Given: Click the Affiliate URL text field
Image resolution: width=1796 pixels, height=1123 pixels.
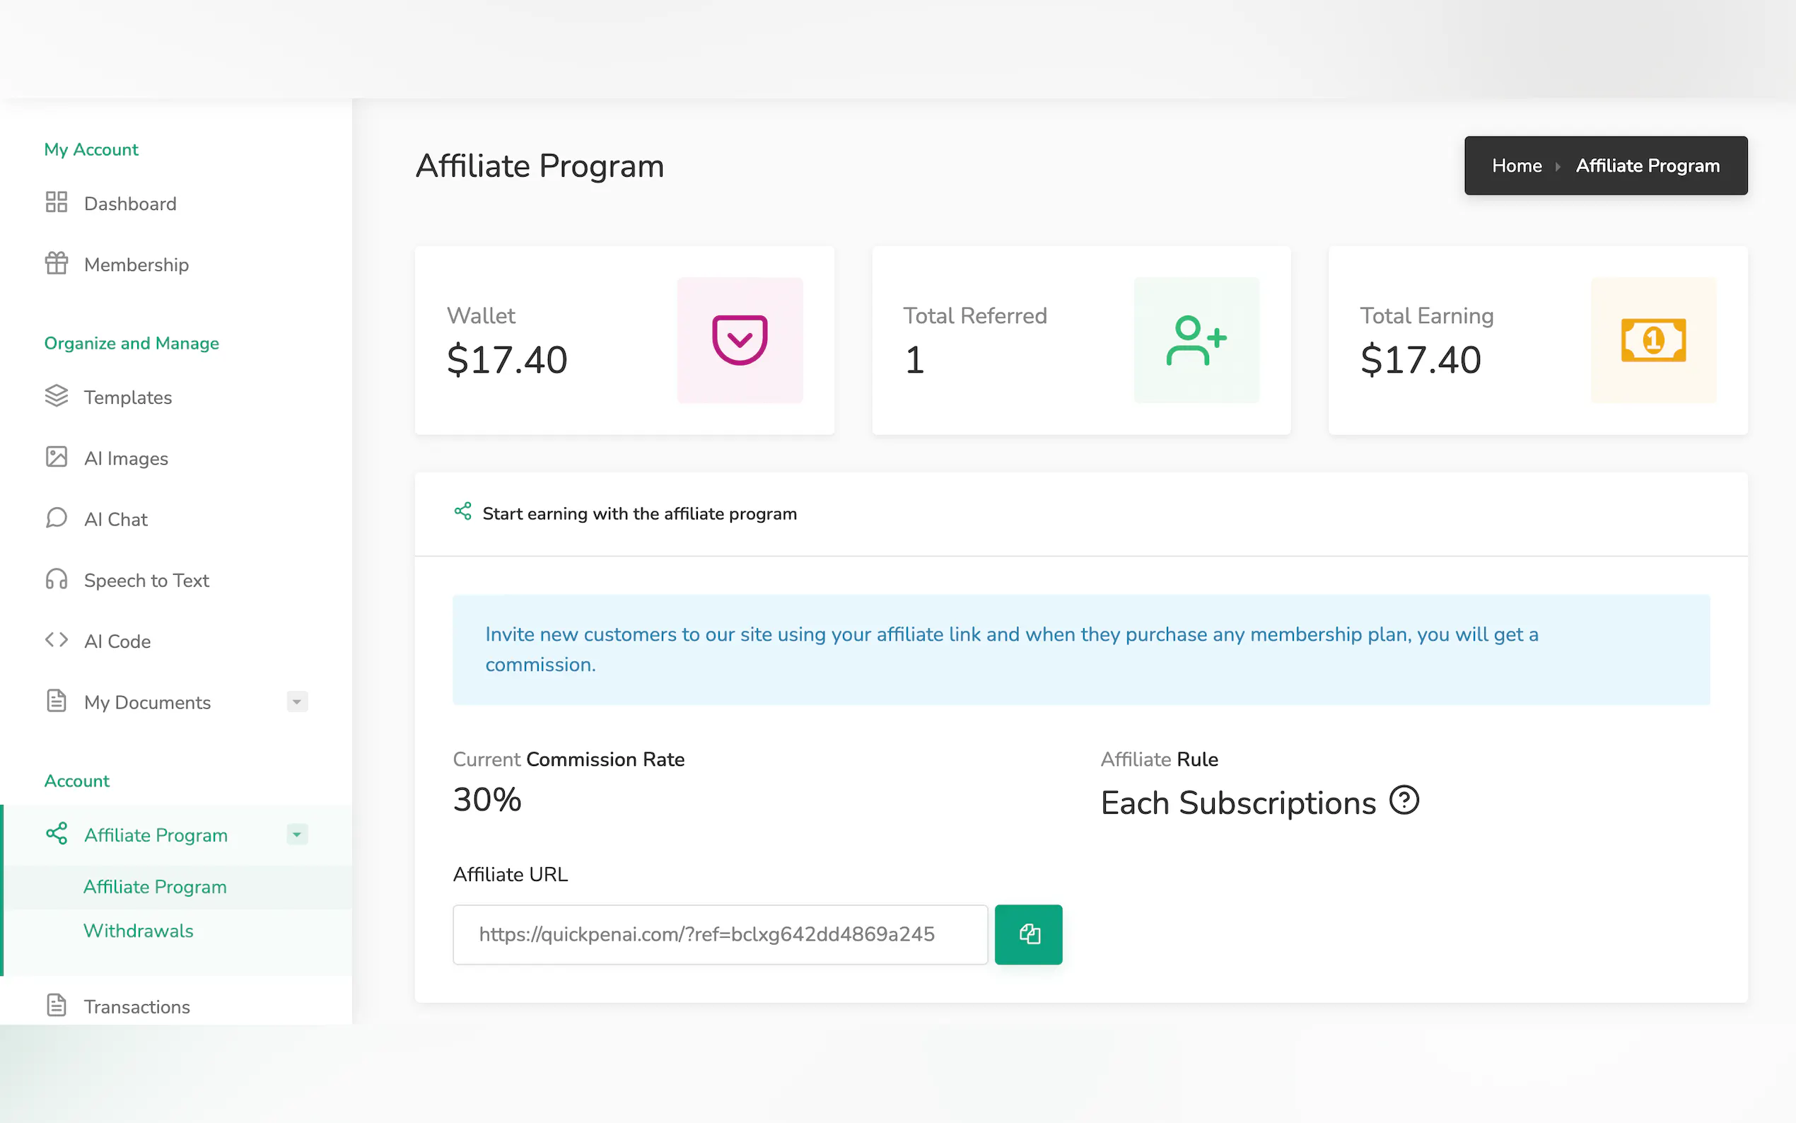Looking at the screenshot, I should click(719, 934).
